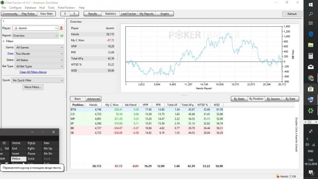Open the Microsoft Store taskbar icon

[311, 89]
